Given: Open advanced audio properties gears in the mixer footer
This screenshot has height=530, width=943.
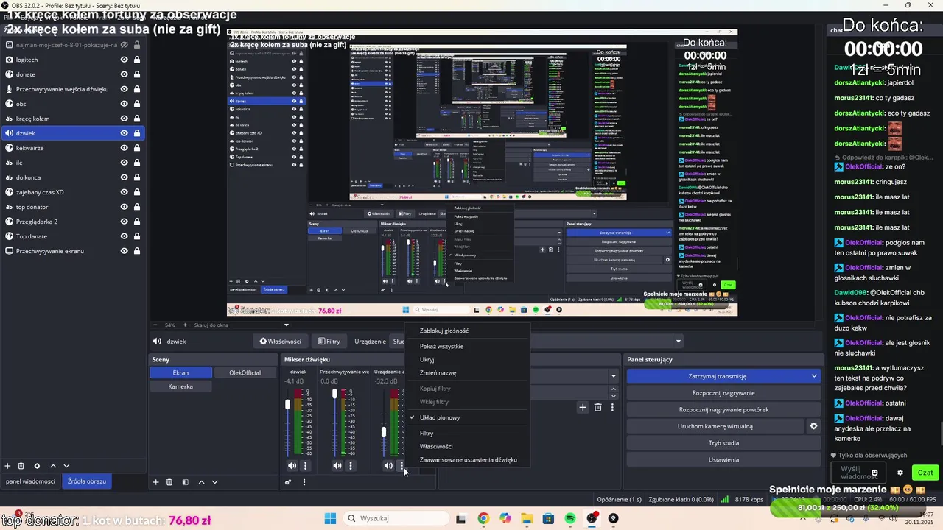Looking at the screenshot, I should tap(288, 482).
